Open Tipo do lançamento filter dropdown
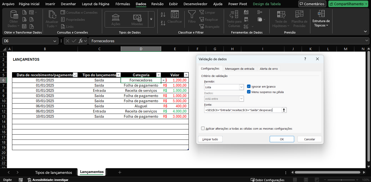371x182 pixels. tap(119, 75)
